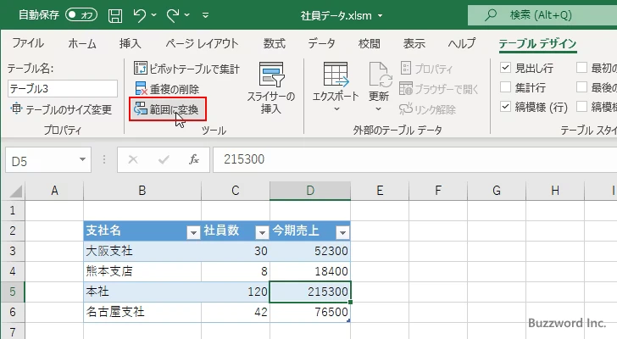Select cell with value 120

click(x=236, y=292)
